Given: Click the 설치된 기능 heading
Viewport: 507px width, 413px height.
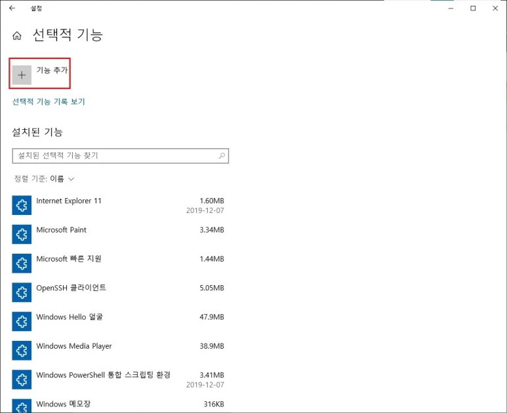Looking at the screenshot, I should [37, 132].
